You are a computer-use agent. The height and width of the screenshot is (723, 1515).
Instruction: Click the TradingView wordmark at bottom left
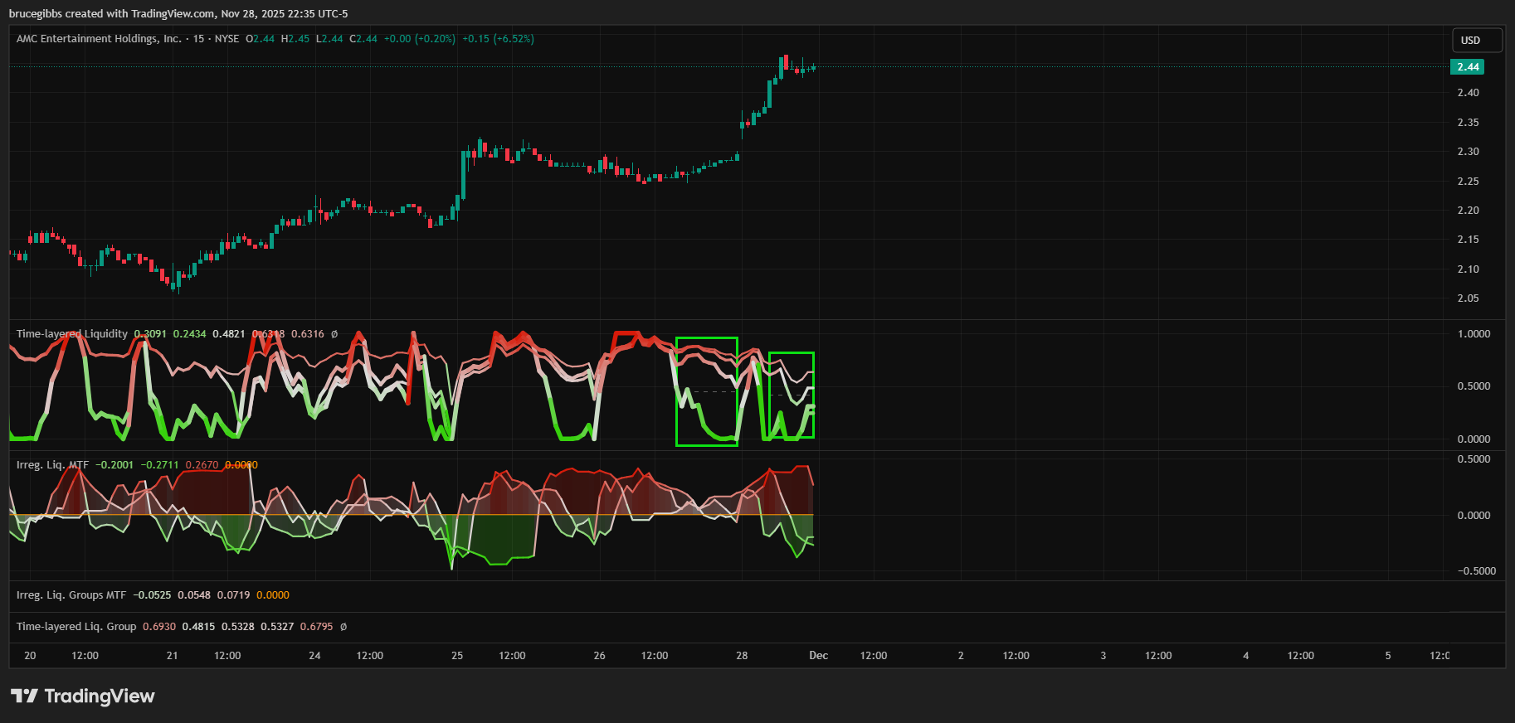(x=99, y=696)
